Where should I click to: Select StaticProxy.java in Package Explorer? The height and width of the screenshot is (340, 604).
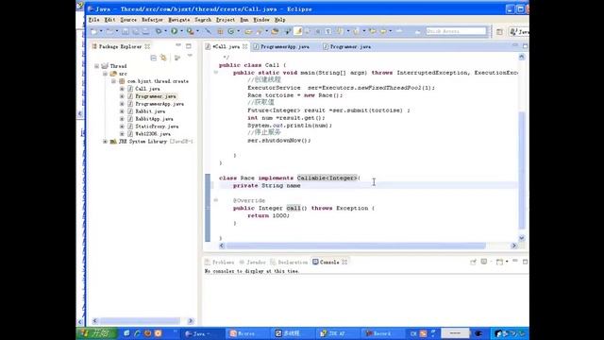[157, 127]
